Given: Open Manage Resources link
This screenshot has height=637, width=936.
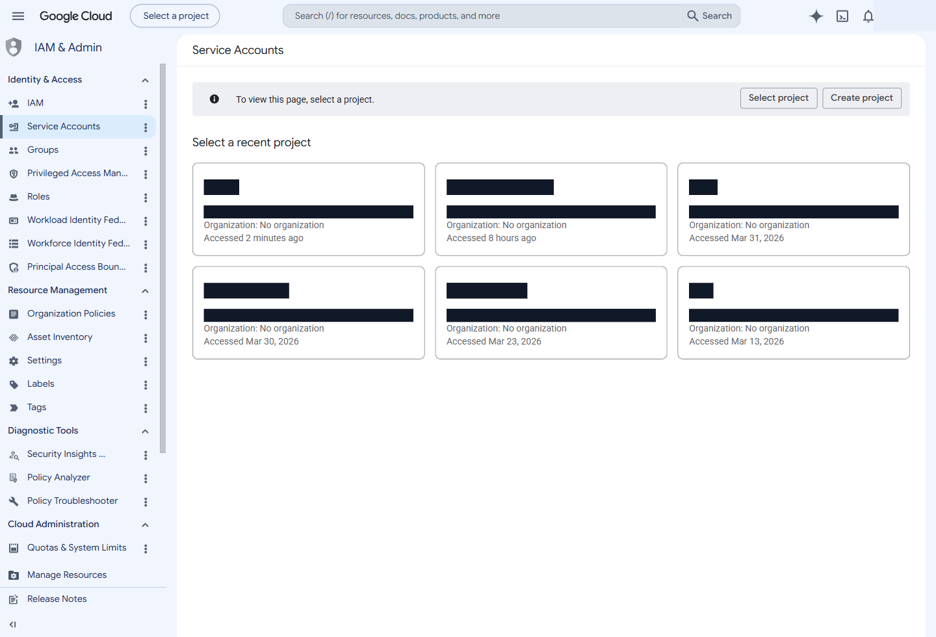Looking at the screenshot, I should tap(67, 575).
